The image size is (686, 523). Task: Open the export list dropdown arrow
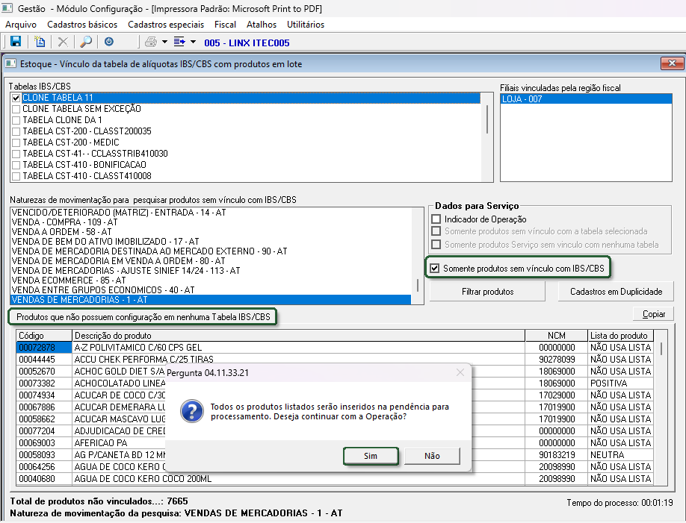point(193,42)
